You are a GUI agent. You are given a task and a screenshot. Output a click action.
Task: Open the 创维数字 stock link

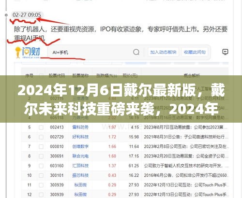[80, 146]
